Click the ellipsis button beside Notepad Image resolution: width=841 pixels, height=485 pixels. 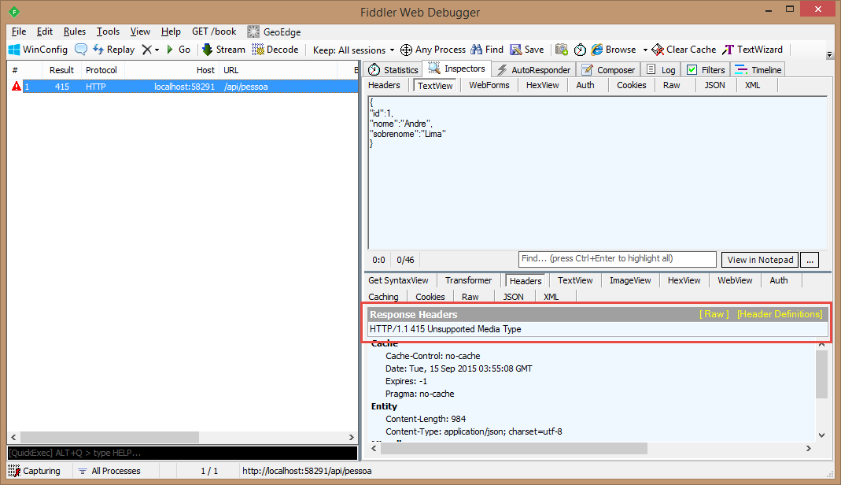point(810,260)
